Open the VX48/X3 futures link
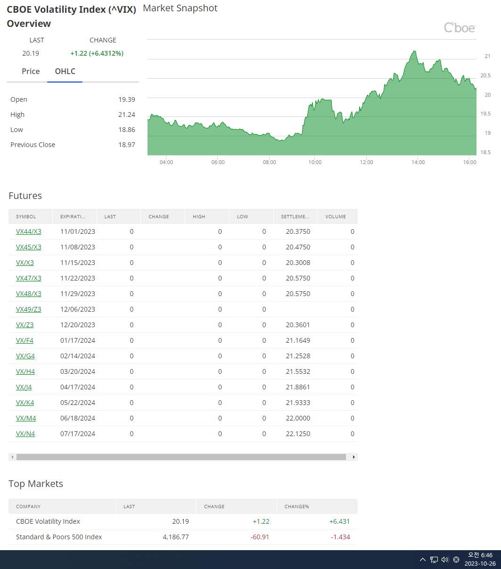501x569 pixels. (29, 294)
